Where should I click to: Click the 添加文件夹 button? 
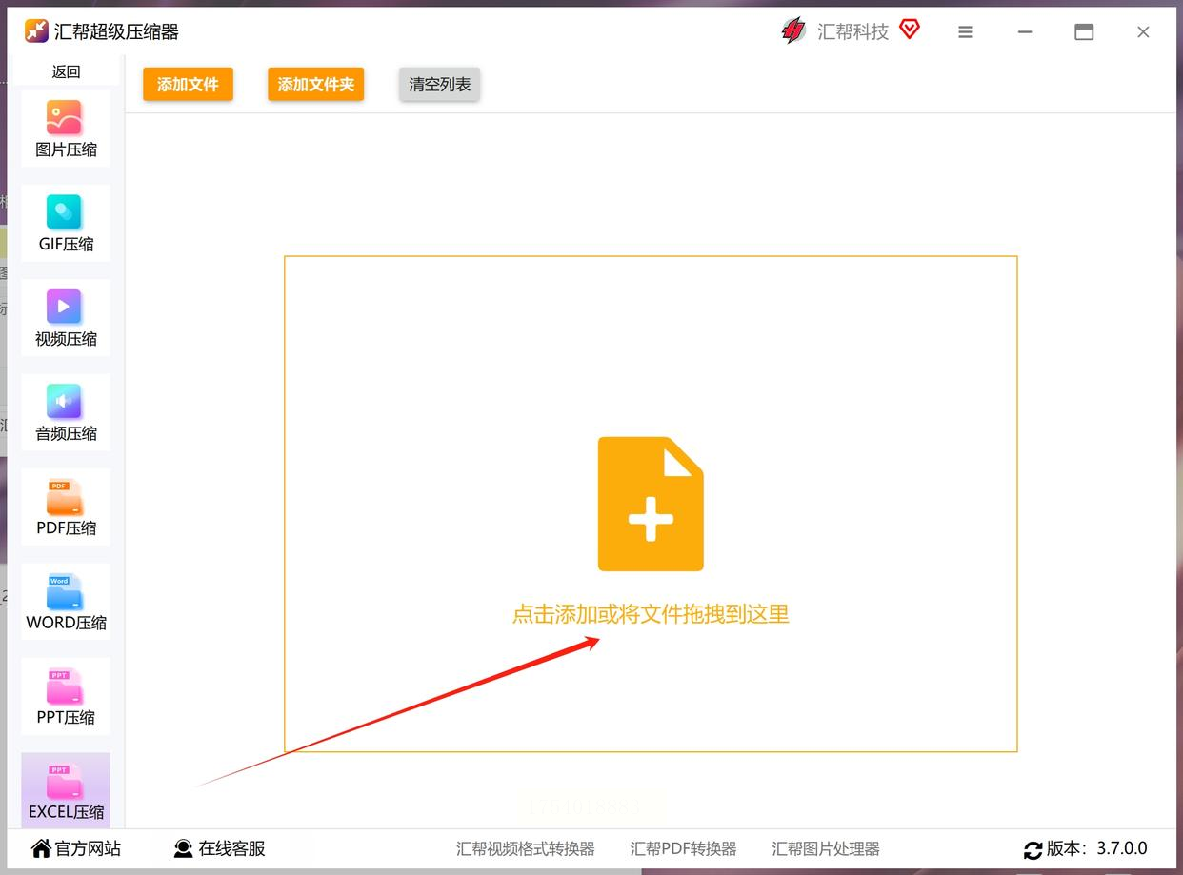click(316, 84)
